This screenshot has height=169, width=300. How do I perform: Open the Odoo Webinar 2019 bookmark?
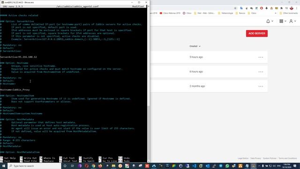point(170,13)
